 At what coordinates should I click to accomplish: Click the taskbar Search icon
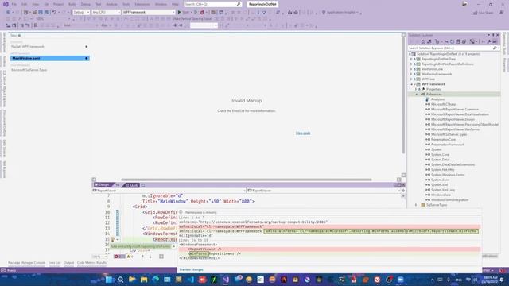pos(120,280)
